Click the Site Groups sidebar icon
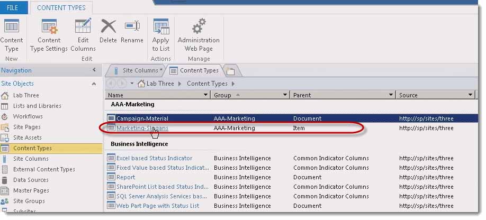The height and width of the screenshot is (220, 486). pos(5,201)
